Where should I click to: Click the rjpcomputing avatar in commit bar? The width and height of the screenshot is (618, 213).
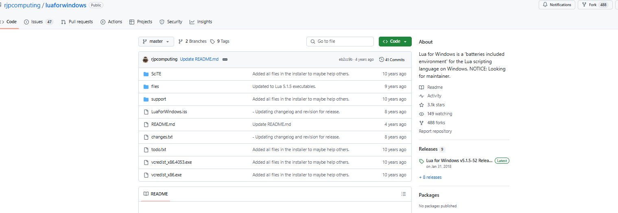point(145,59)
